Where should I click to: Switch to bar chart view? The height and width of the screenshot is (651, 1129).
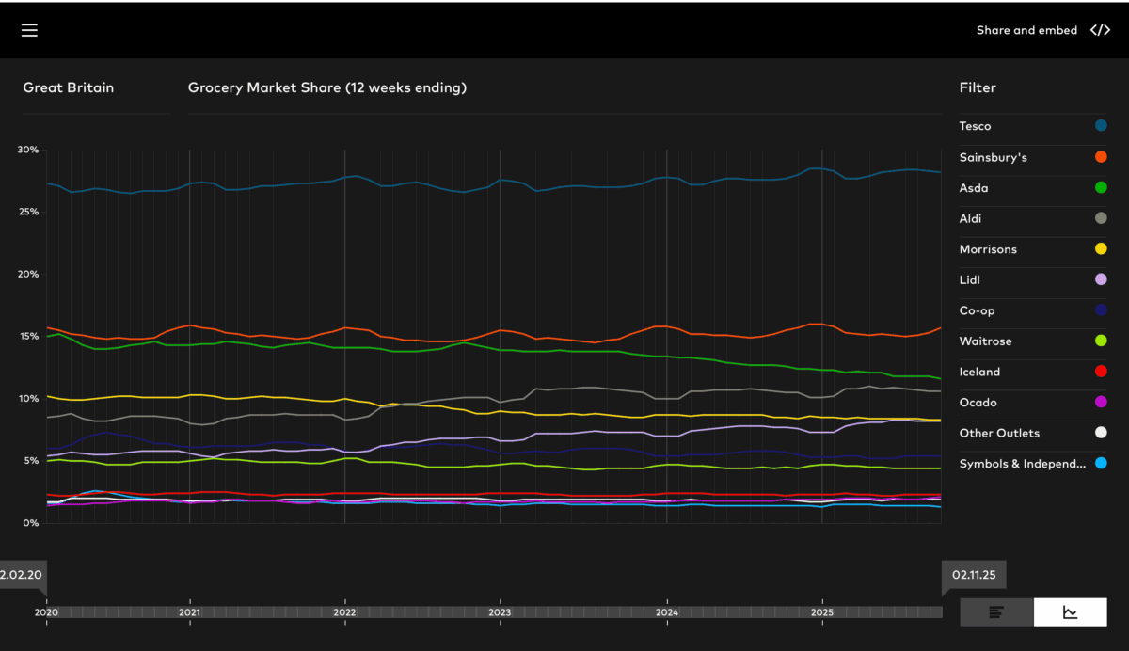(996, 612)
